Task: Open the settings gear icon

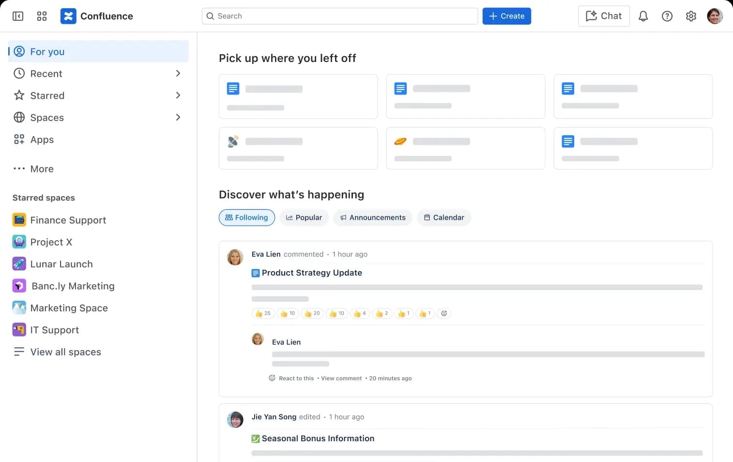Action: pyautogui.click(x=691, y=16)
